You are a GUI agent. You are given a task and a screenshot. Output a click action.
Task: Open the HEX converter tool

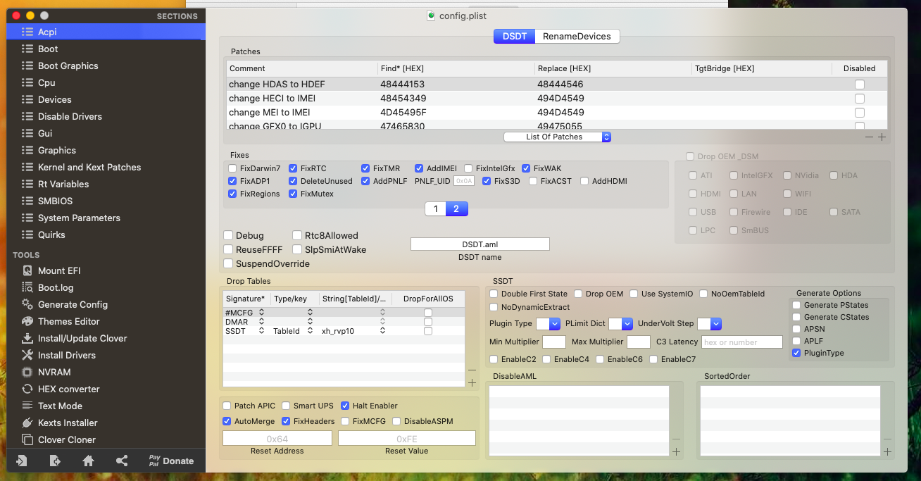tap(68, 389)
